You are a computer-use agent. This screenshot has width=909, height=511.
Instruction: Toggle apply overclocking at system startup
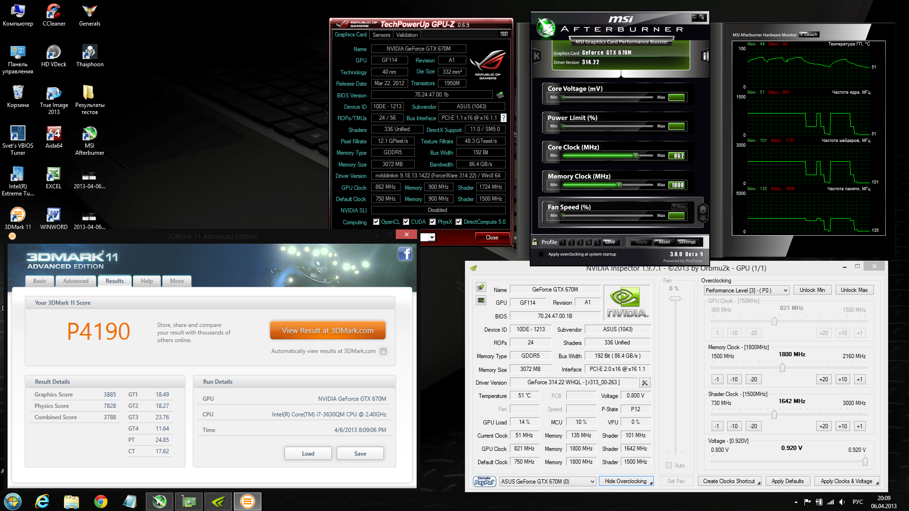(x=541, y=254)
